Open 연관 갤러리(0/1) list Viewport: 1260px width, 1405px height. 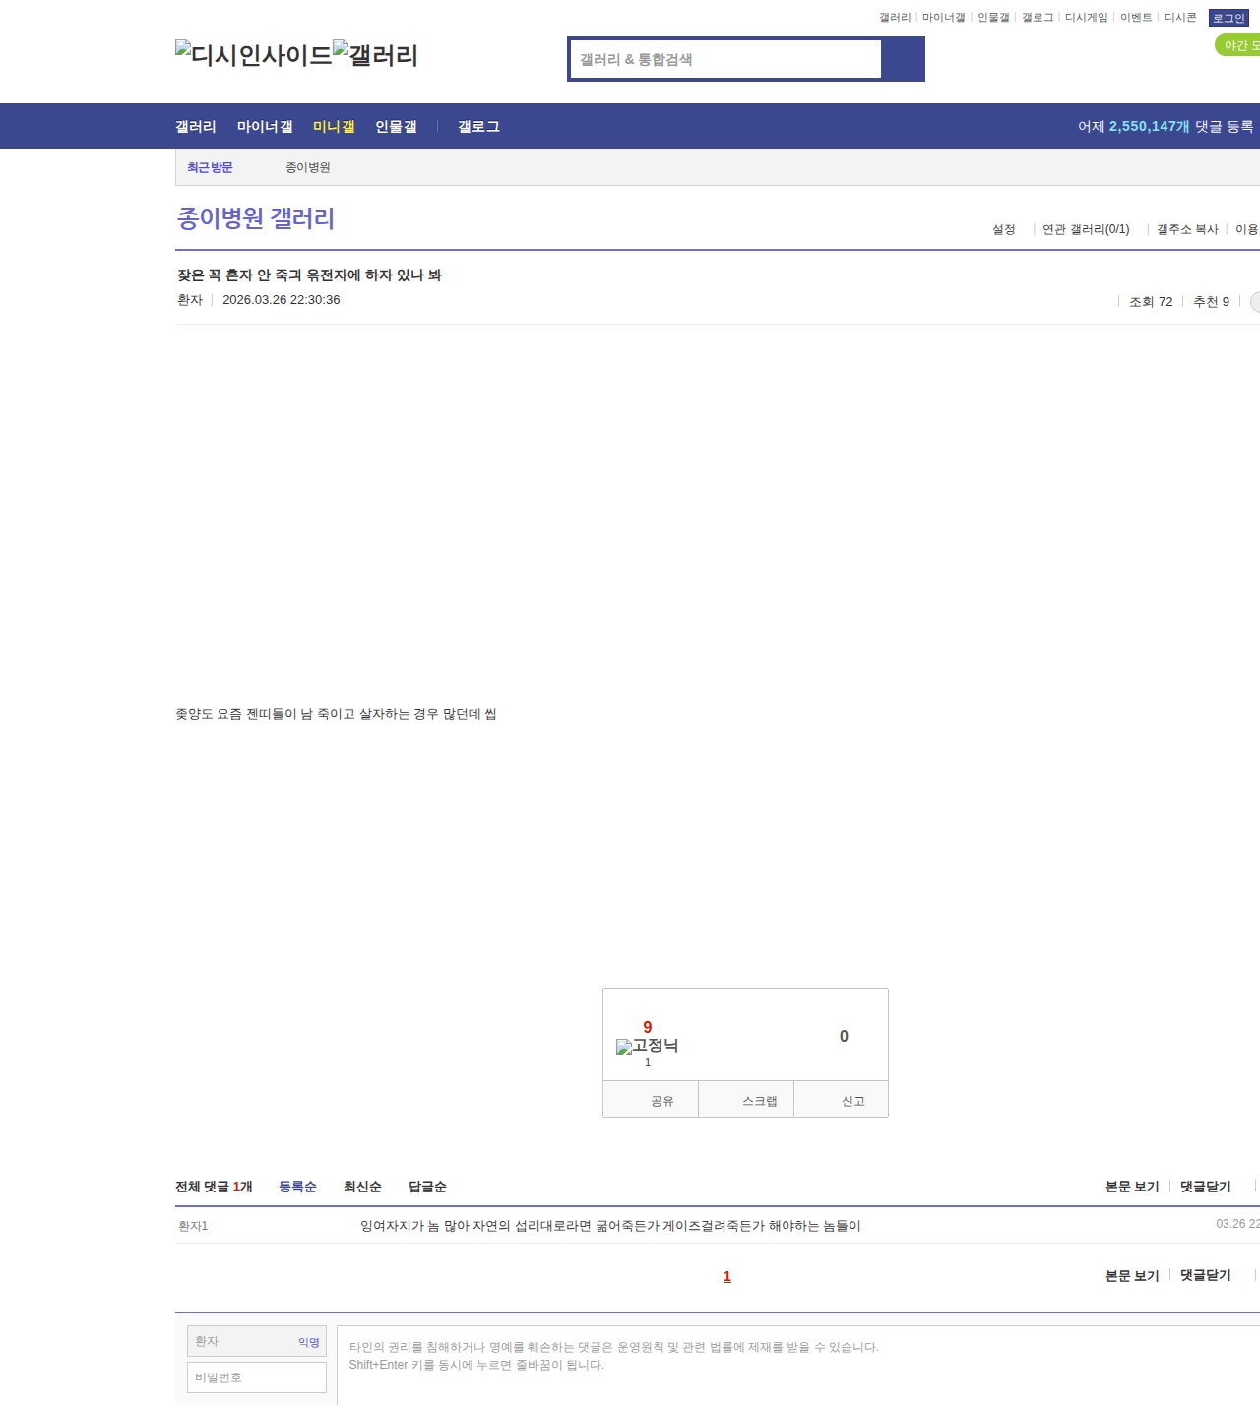(1086, 229)
